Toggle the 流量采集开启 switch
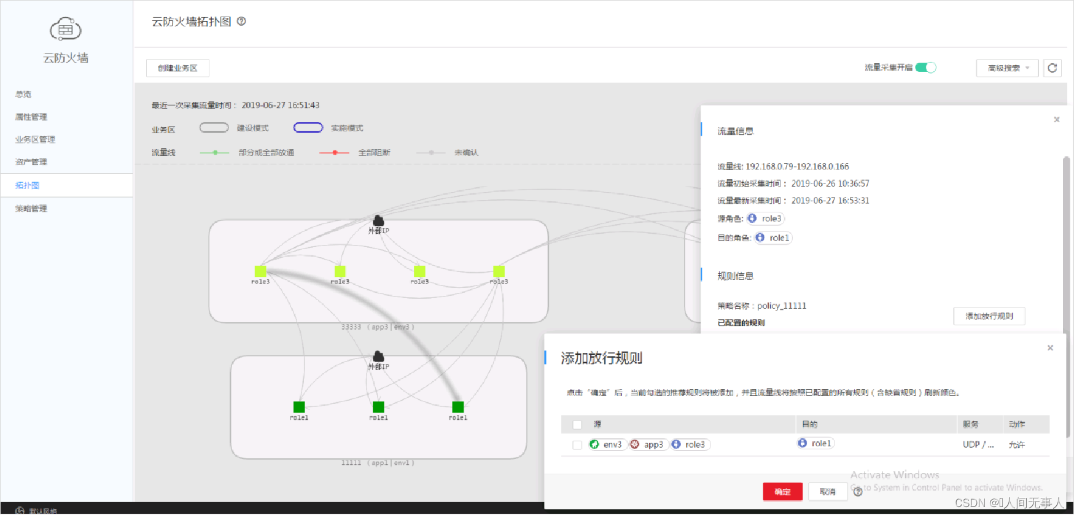 coord(925,68)
